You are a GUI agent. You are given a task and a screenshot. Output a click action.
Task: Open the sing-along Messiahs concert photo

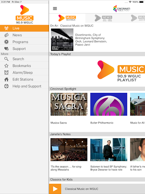[x=69, y=150]
